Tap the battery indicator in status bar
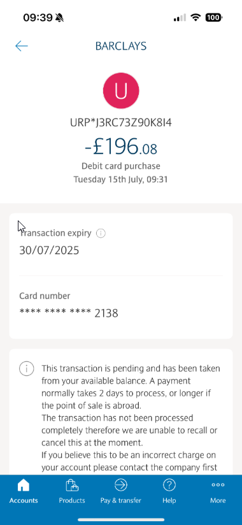 [214, 17]
